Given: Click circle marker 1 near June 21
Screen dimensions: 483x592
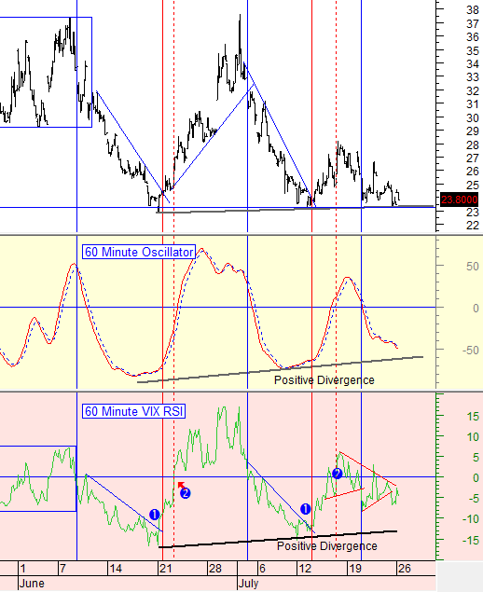Looking at the screenshot, I should point(155,515).
